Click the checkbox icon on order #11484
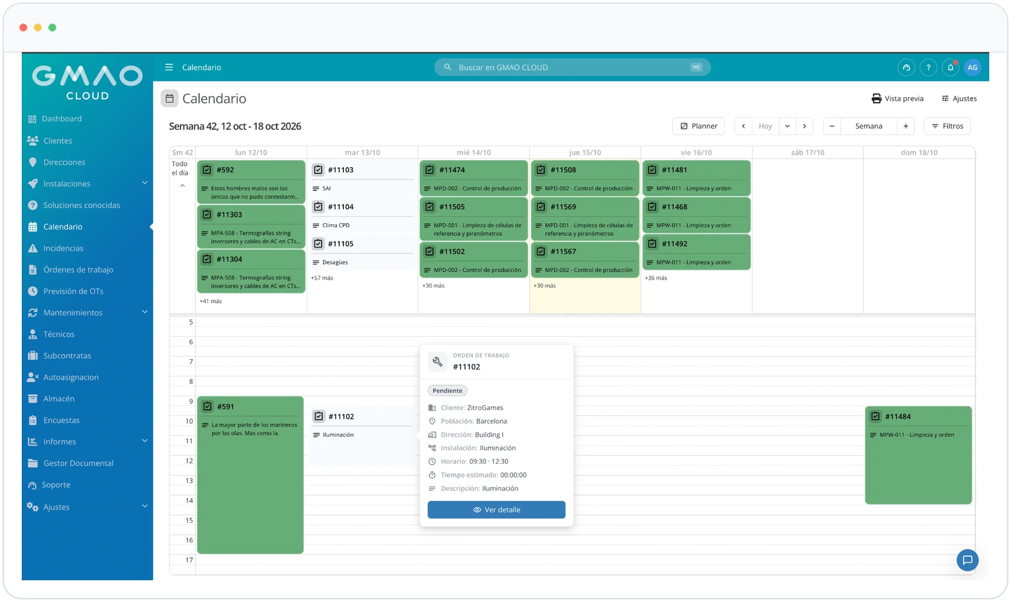This screenshot has width=1011, height=602. [x=875, y=416]
